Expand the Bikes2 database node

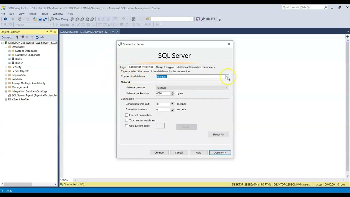coord(9,63)
